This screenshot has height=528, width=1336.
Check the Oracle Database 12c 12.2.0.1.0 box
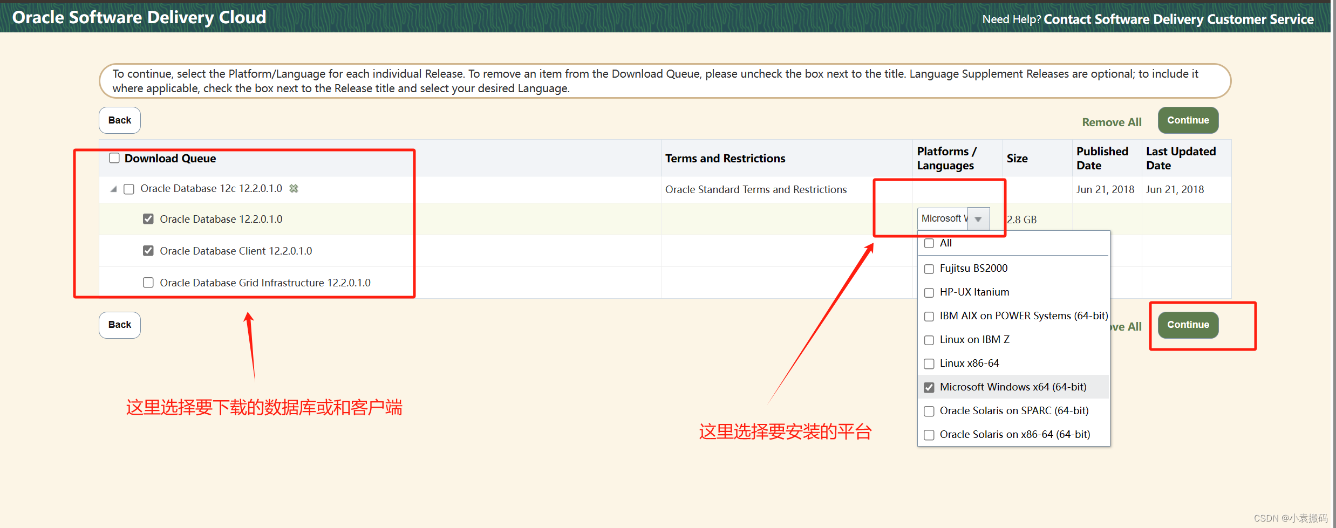point(129,189)
